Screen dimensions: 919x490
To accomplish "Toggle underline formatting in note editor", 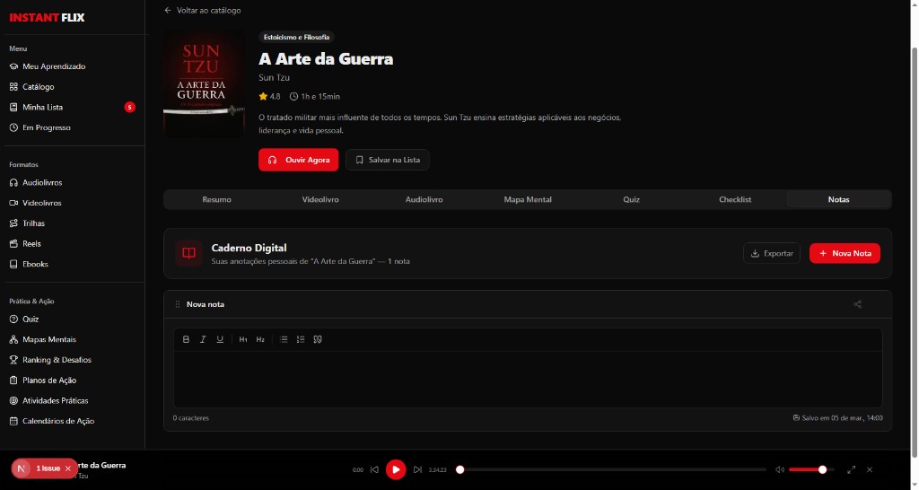I will 220,339.
